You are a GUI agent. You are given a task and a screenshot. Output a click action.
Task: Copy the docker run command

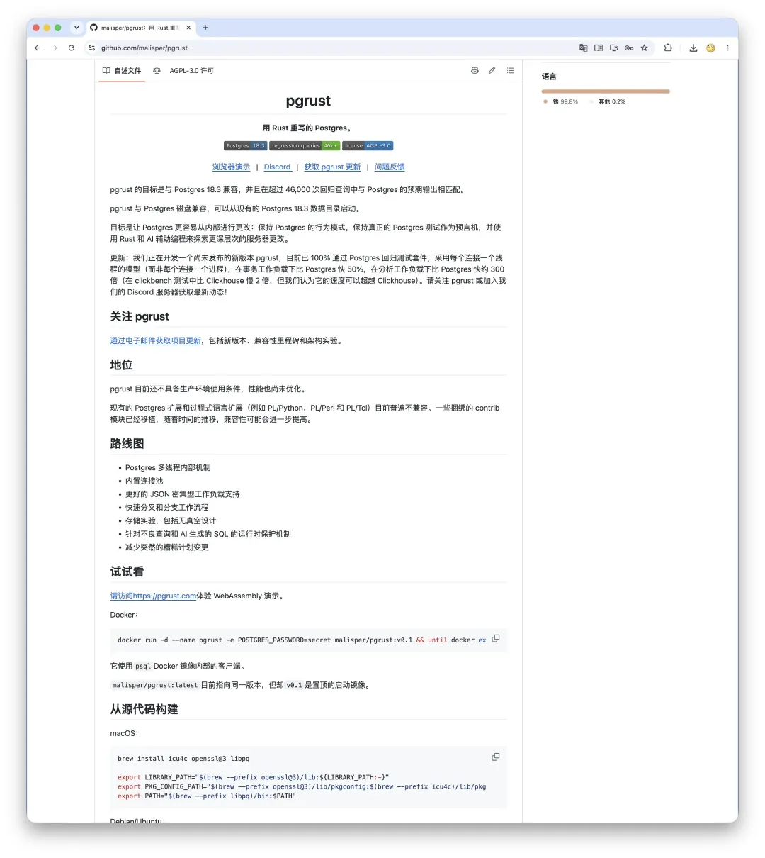click(496, 638)
